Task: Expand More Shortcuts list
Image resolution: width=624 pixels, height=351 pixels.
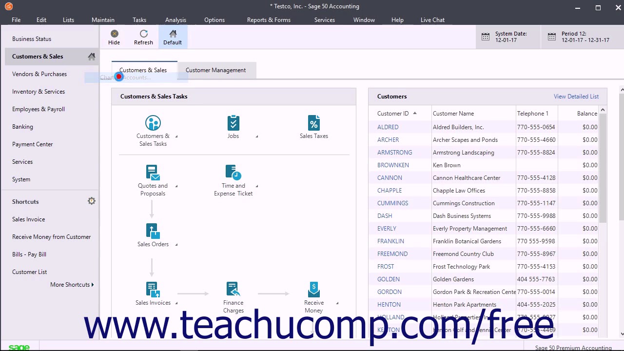Action: point(72,285)
